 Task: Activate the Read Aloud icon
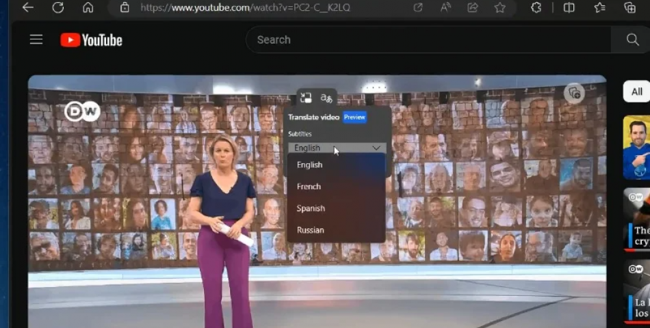pyautogui.click(x=445, y=7)
